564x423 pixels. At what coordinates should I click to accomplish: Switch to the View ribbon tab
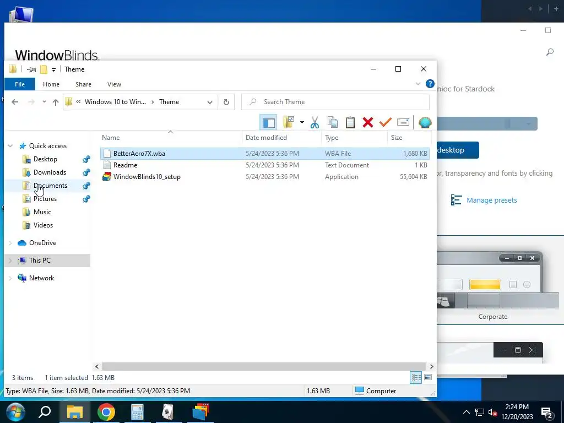tap(114, 84)
